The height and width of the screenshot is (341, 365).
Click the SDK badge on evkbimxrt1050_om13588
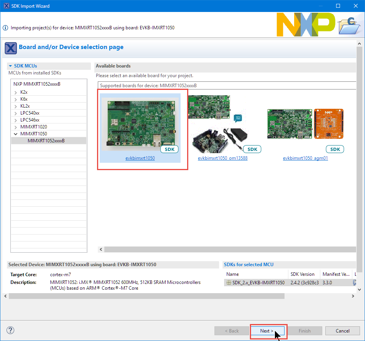(252, 149)
